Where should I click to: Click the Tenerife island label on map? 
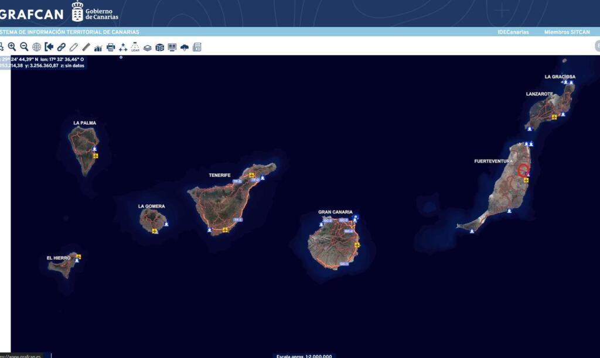pos(220,175)
